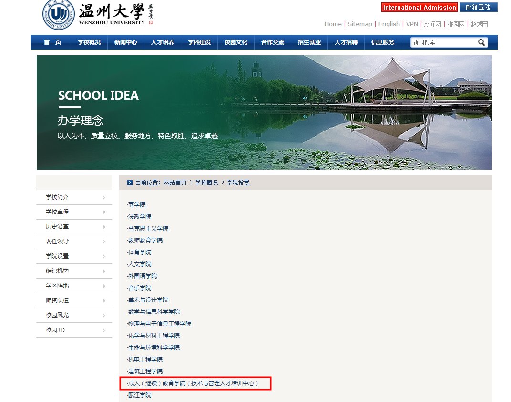This screenshot has width=511, height=402.
Task: Visit the highlighted 成人（继续）教育学院 link
Action: (194, 383)
